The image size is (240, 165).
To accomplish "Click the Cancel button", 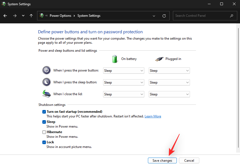I will [x=189, y=160].
